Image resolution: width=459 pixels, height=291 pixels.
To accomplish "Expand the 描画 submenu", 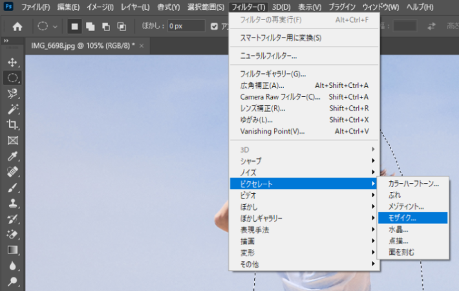I will [x=304, y=241].
